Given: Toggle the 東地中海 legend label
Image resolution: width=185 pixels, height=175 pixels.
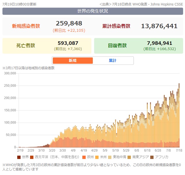Looking at the screenshot, I should 119,157.
